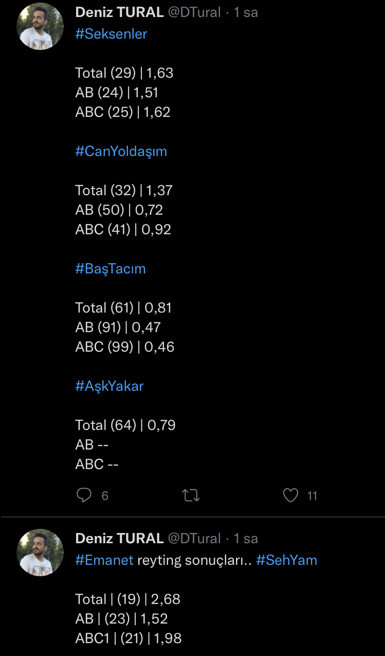Screen dimensions: 385x656
Task: Open profile photo on the #Seksenler tweet
Action: [x=40, y=26]
